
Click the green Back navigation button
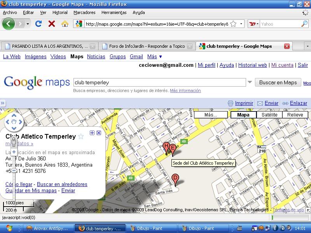coord(8,24)
